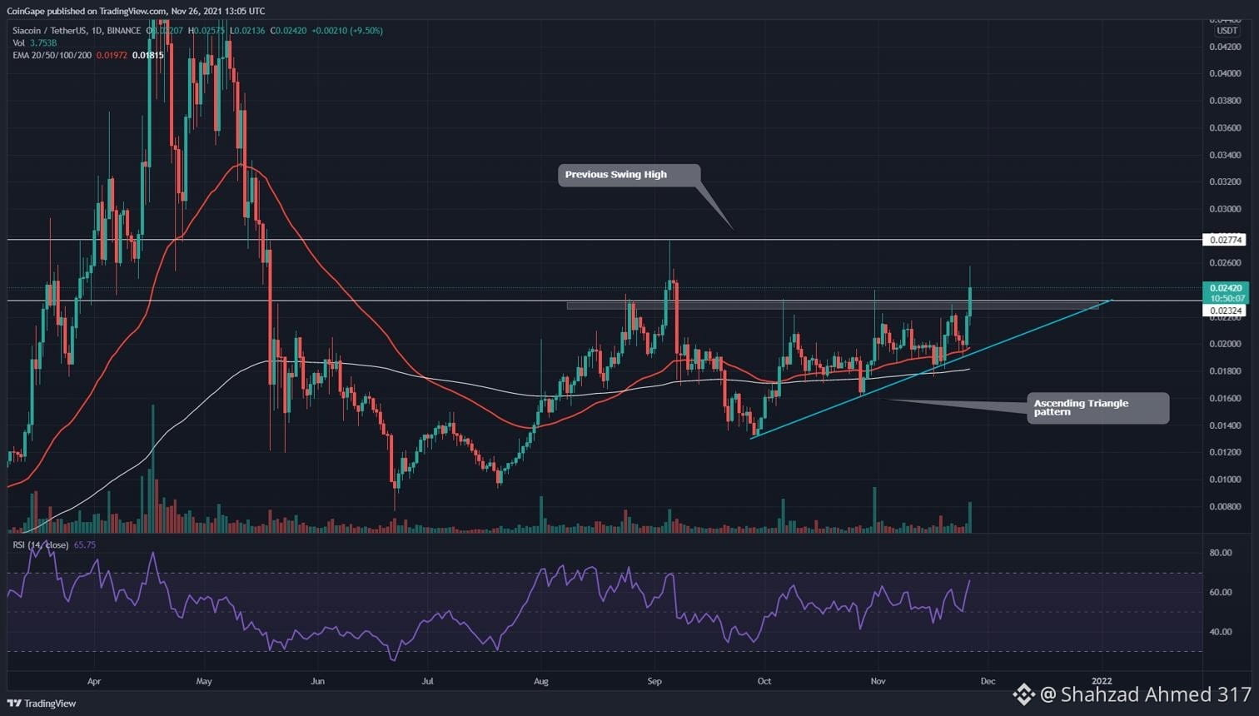Click the closing price value C0.02420
The height and width of the screenshot is (716, 1259).
point(288,31)
